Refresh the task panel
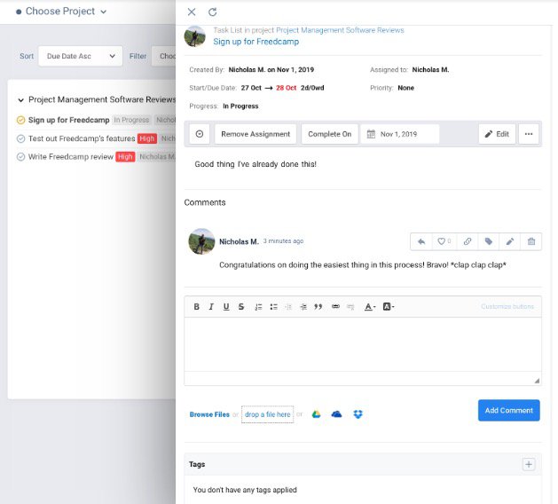Screen dimensions: 558x504 coord(212,12)
